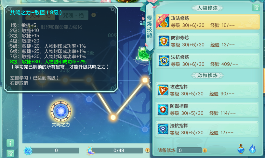Click info icon next to 储备修炼 field
The width and height of the screenshot is (265, 158).
pos(205,150)
